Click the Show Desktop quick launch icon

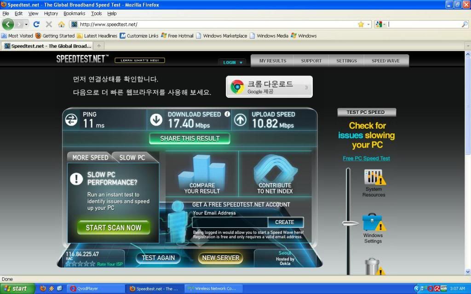[59, 288]
